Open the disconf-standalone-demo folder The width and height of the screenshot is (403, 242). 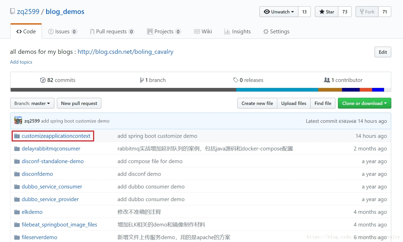(x=53, y=161)
